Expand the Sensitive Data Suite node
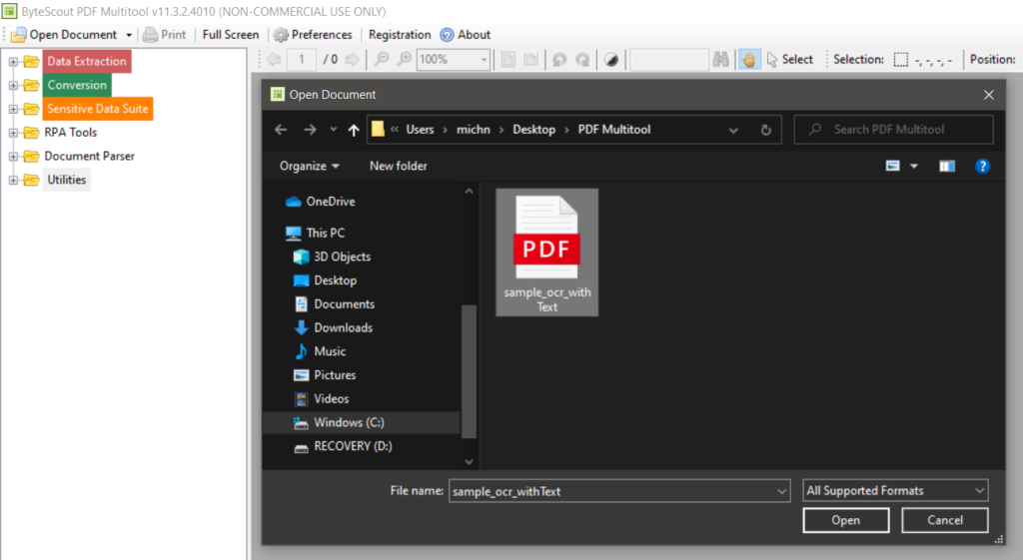The height and width of the screenshot is (560, 1023). coord(13,109)
